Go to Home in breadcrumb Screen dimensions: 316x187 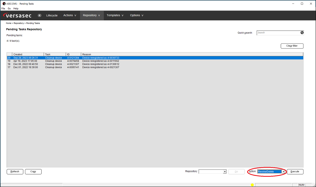click(x=9, y=23)
